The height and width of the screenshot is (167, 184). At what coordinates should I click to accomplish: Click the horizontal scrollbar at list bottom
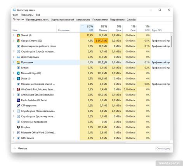point(70,142)
